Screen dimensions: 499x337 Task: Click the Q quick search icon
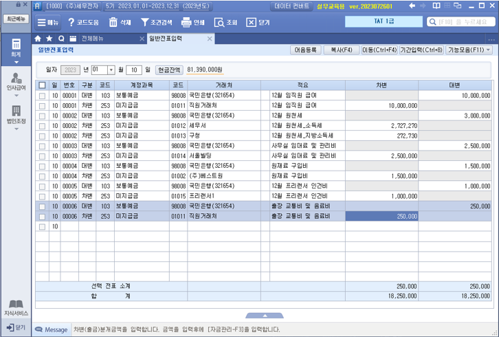(x=61, y=39)
